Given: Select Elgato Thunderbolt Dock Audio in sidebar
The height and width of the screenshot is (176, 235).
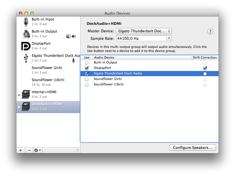Looking at the screenshot, I should (48, 58).
